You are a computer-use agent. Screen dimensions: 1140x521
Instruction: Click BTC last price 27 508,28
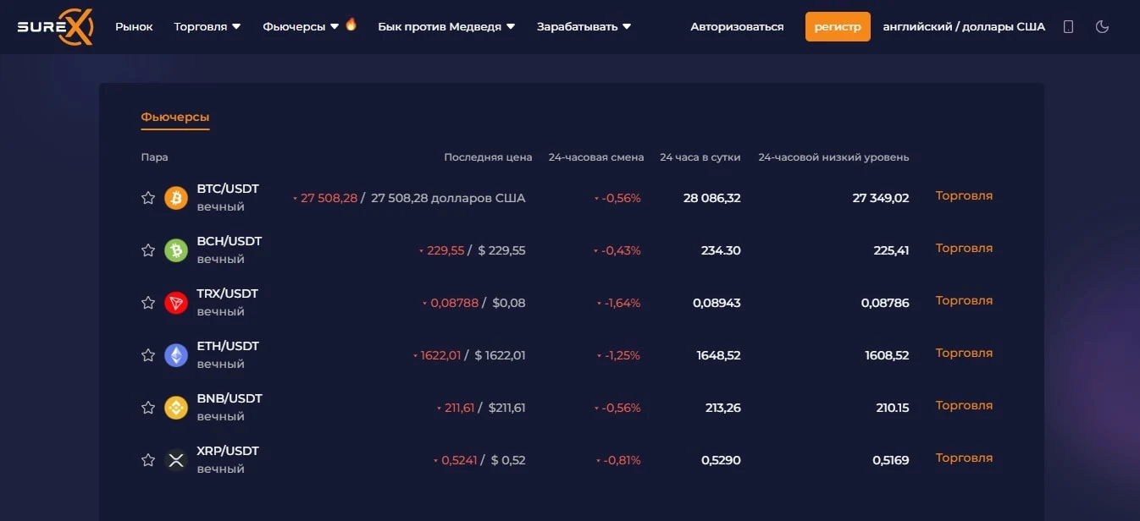tap(329, 198)
